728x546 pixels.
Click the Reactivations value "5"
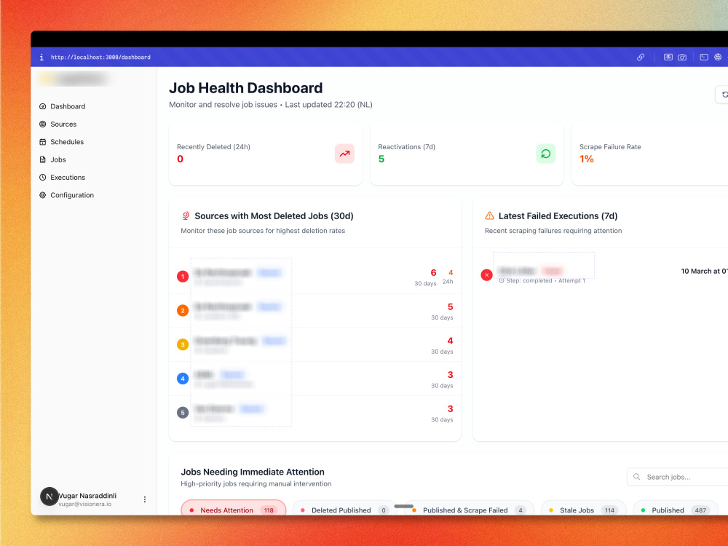pos(381,159)
